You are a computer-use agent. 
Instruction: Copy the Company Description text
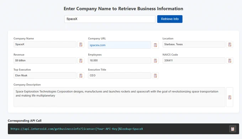coord(230,97)
